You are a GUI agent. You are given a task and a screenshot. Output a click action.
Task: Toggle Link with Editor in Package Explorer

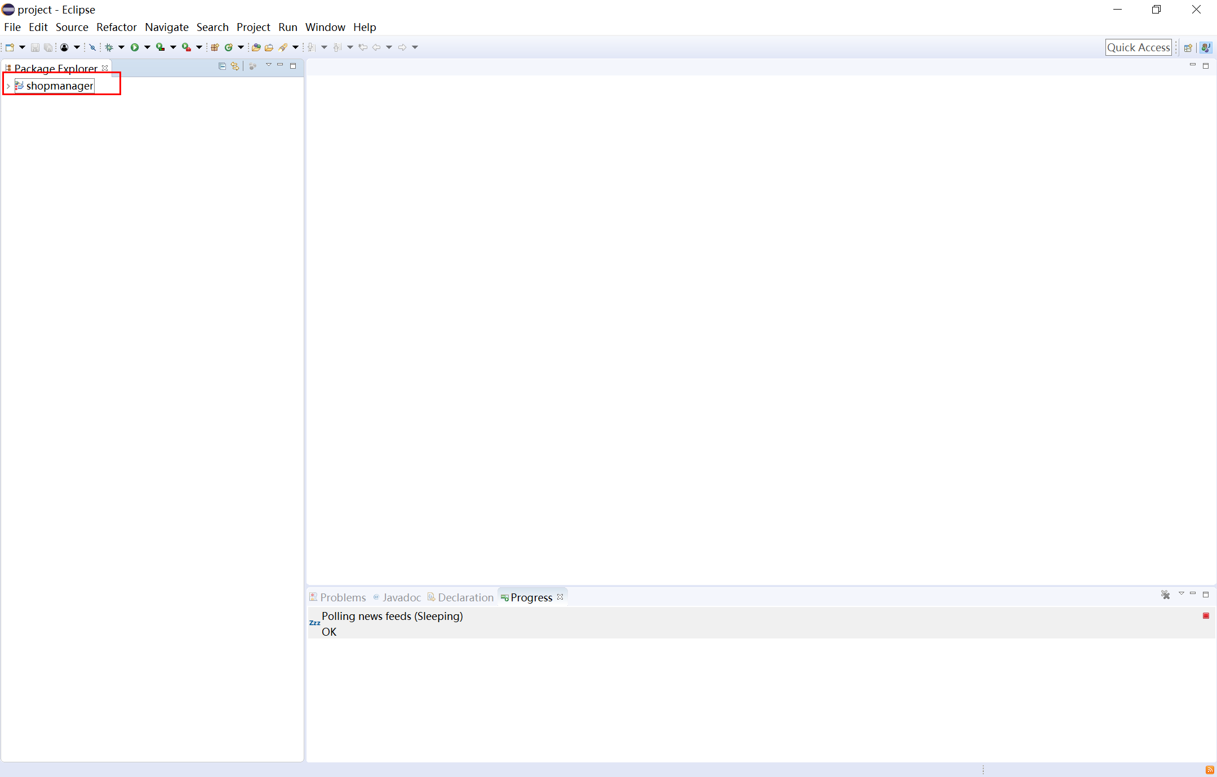(235, 66)
